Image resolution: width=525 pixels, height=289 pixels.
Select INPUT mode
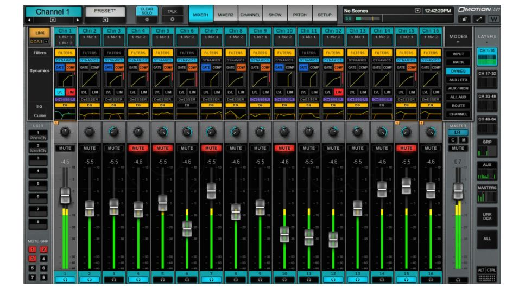tap(458, 54)
